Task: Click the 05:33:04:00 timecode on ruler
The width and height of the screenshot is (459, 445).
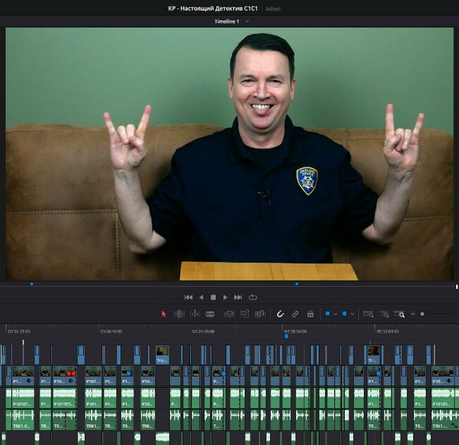Action: 388,331
